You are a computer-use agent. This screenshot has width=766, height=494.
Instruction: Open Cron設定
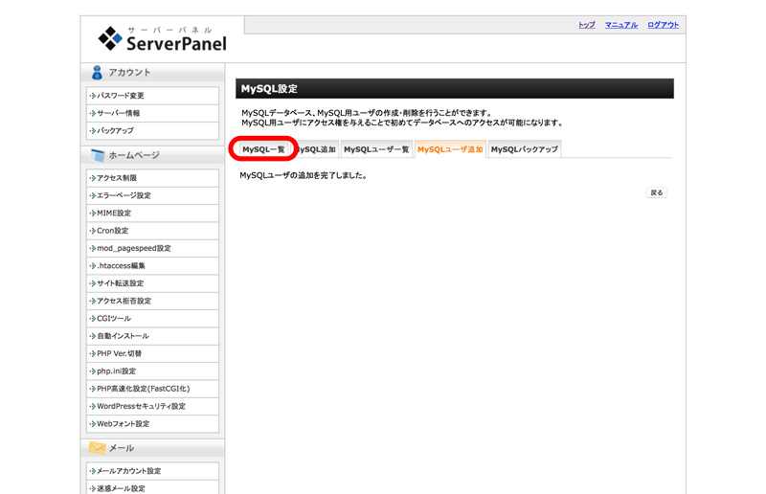pos(152,231)
